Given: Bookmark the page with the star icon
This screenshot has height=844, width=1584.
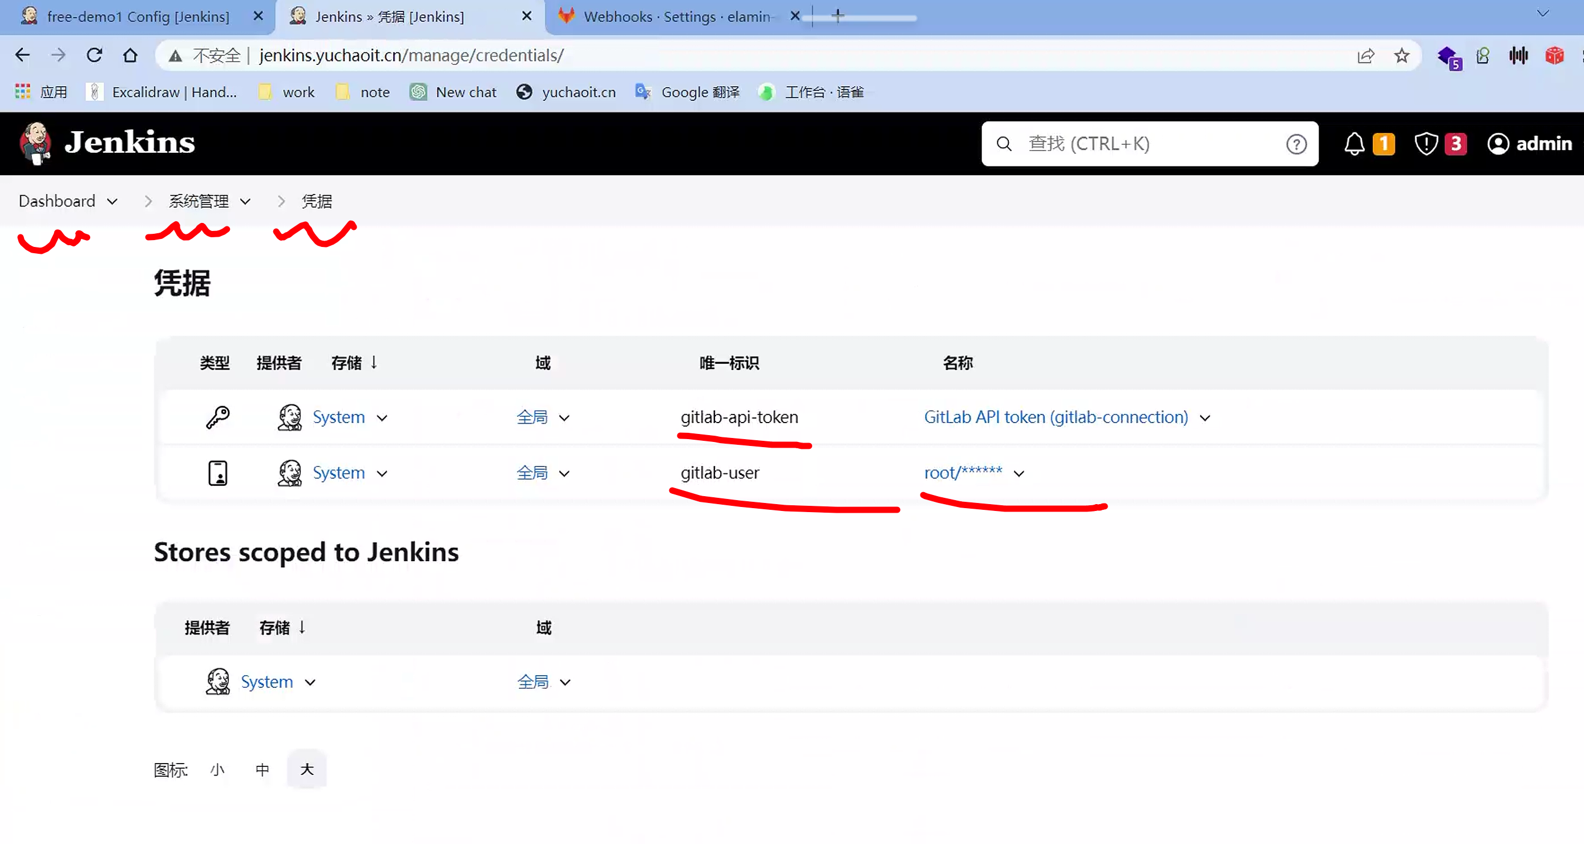Looking at the screenshot, I should (1401, 56).
